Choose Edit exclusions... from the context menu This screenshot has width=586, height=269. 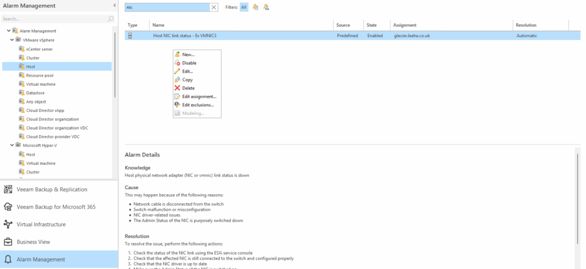(197, 105)
